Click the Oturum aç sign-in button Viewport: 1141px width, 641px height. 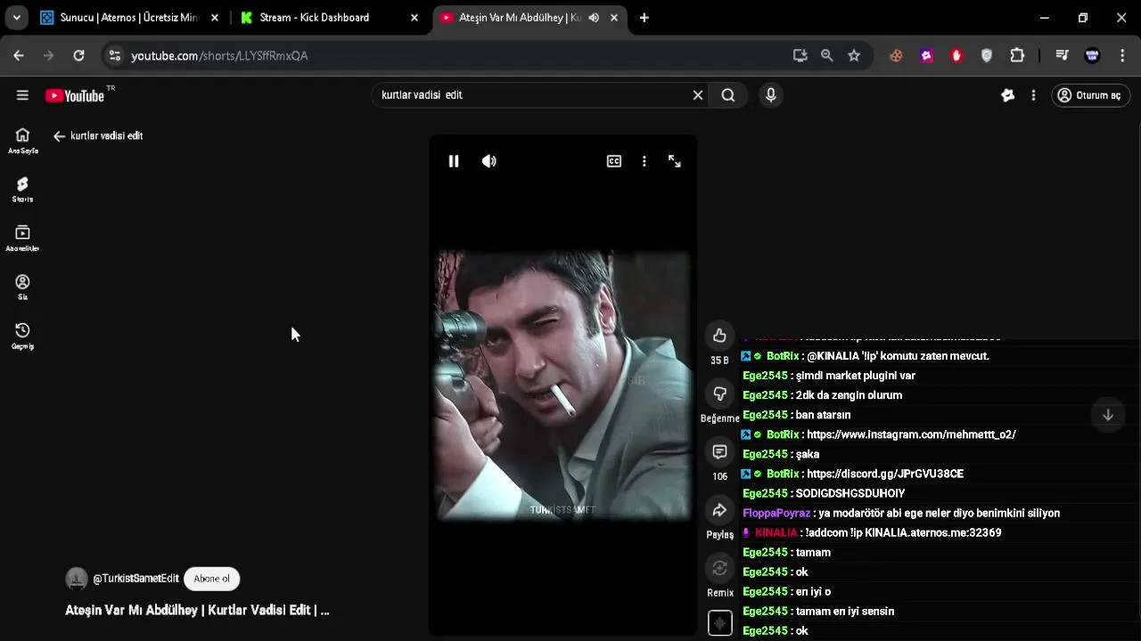tap(1091, 95)
